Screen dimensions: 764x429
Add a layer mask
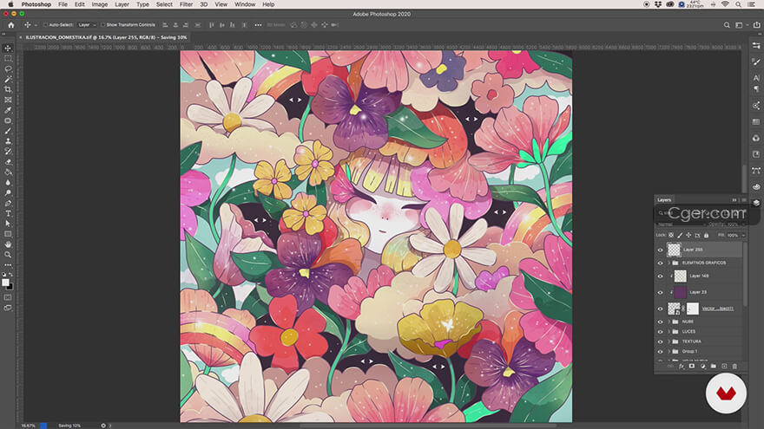click(691, 367)
